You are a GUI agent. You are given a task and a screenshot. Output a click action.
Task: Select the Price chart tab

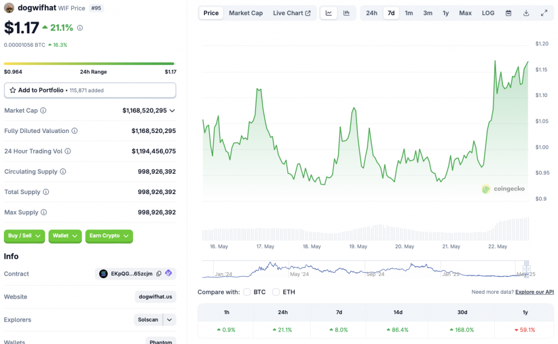211,13
